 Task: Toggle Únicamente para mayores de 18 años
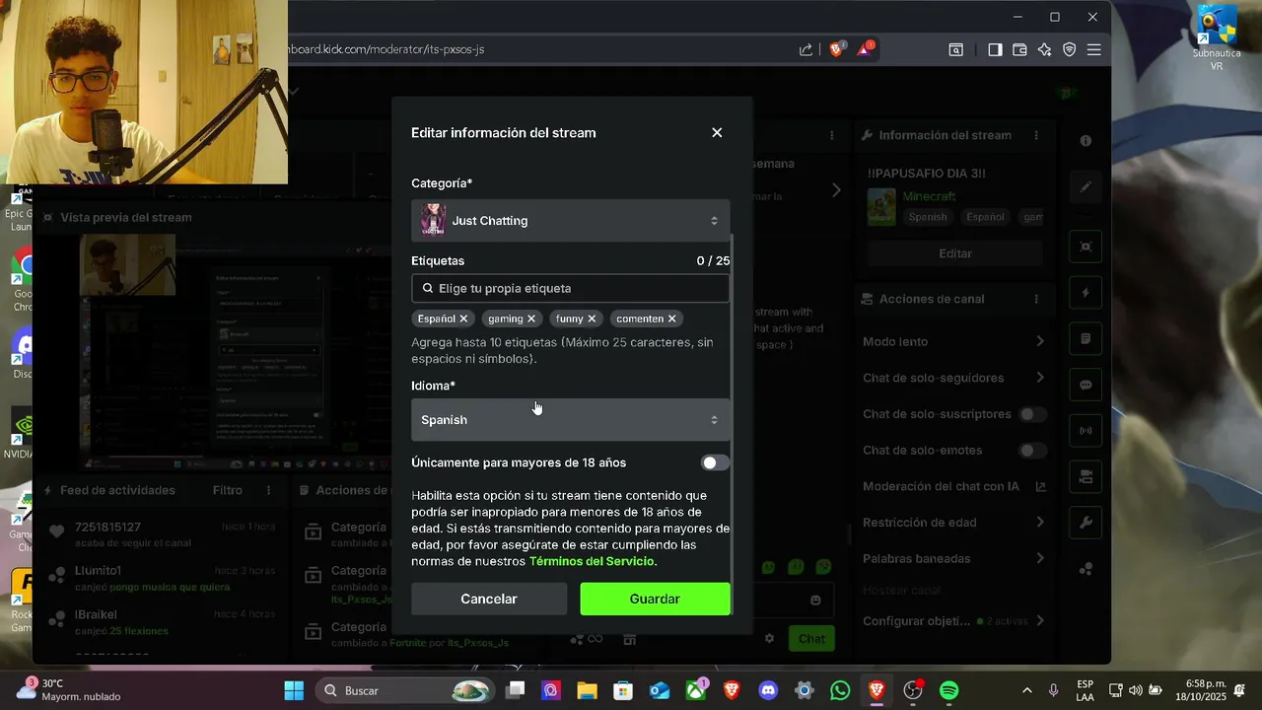715,462
